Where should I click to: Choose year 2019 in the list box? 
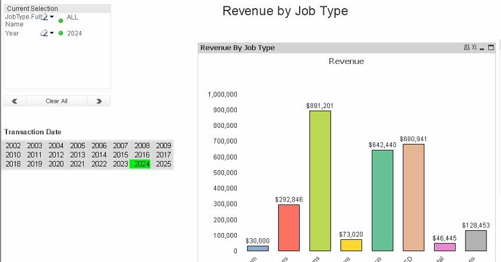[34, 164]
